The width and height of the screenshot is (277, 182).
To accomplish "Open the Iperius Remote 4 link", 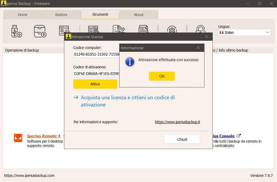I will click(44, 136).
